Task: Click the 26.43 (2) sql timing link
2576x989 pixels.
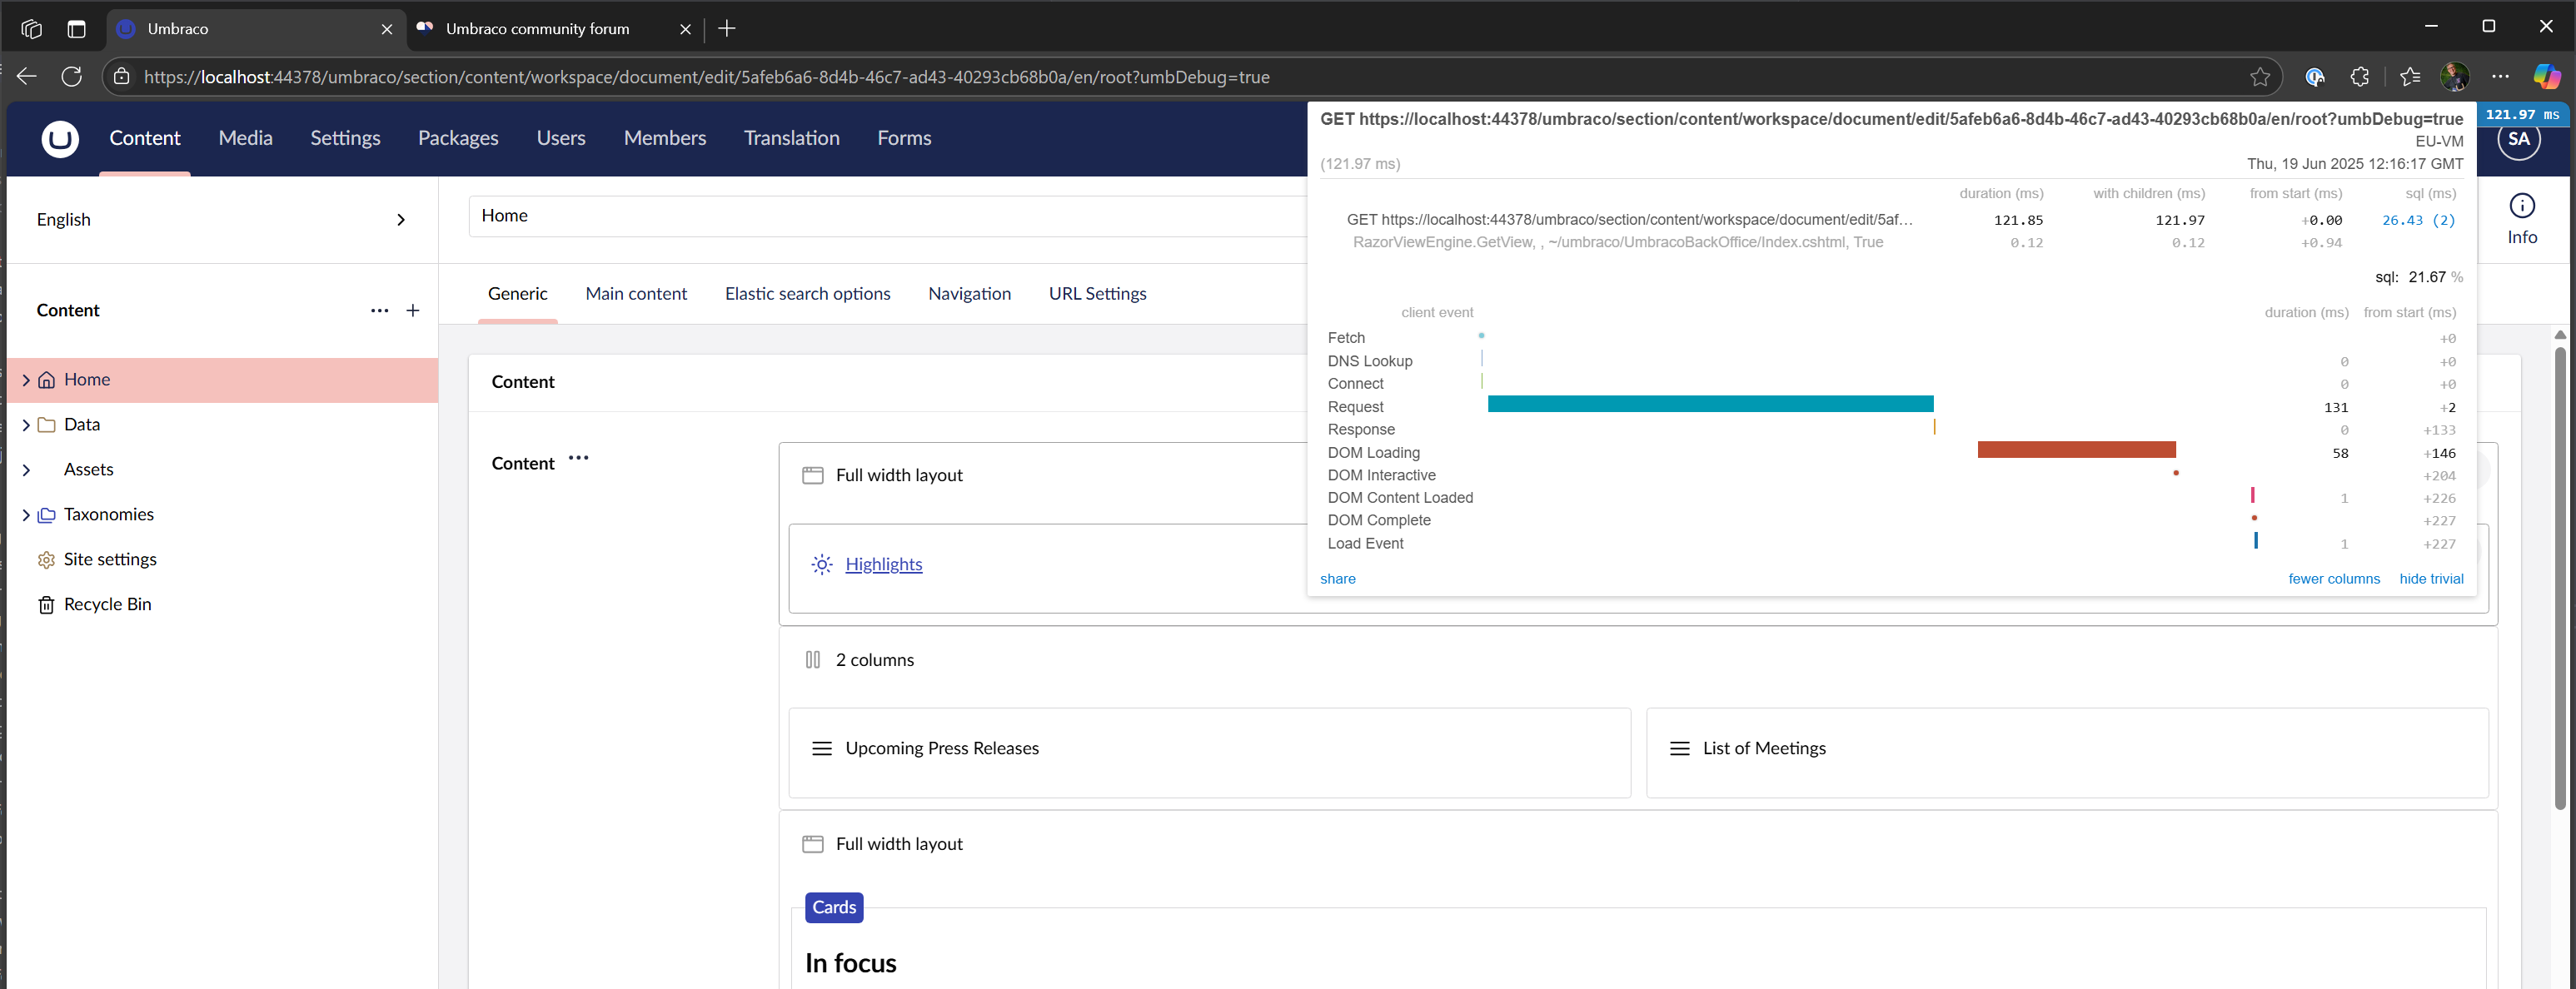Action: click(2418, 221)
